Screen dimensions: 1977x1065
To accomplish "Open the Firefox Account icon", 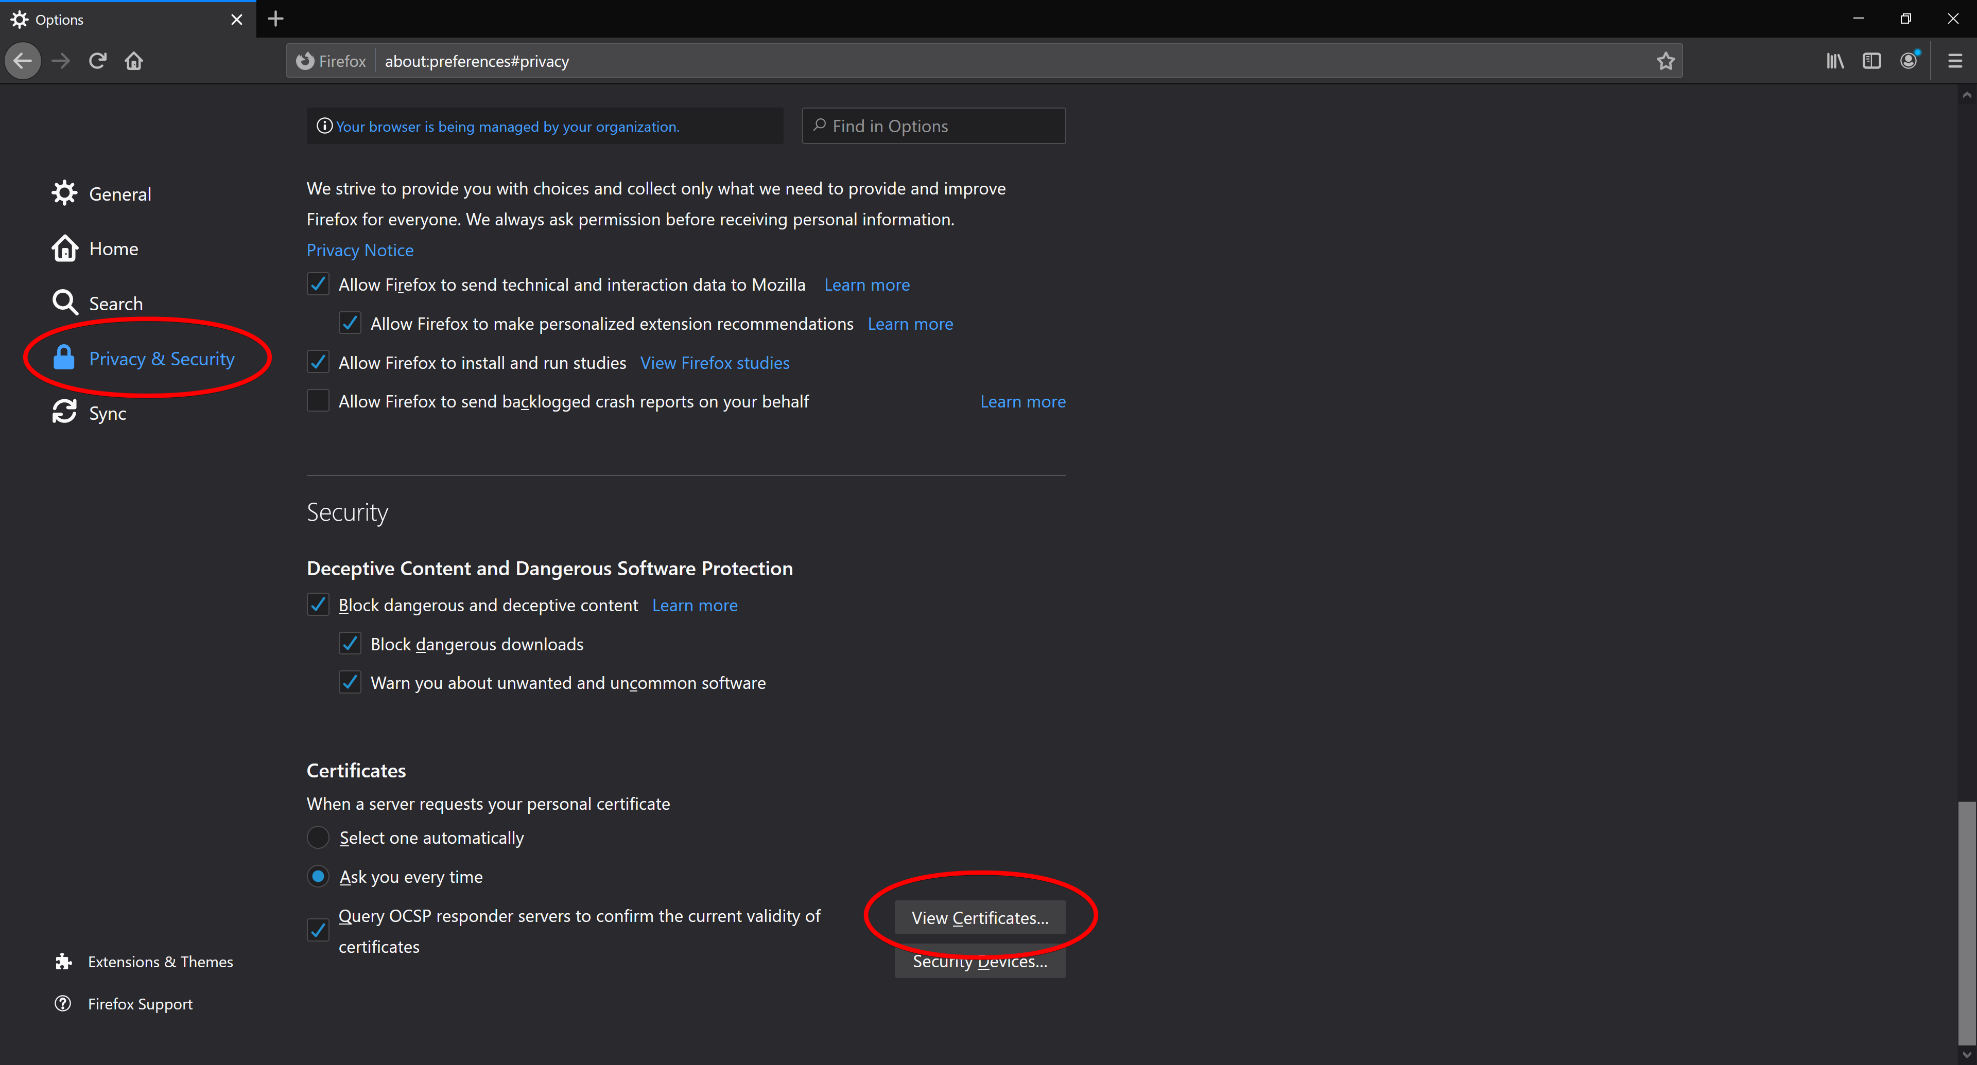I will 1909,61.
